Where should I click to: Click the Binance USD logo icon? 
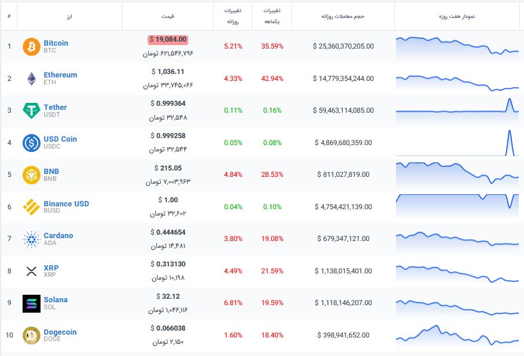31,207
